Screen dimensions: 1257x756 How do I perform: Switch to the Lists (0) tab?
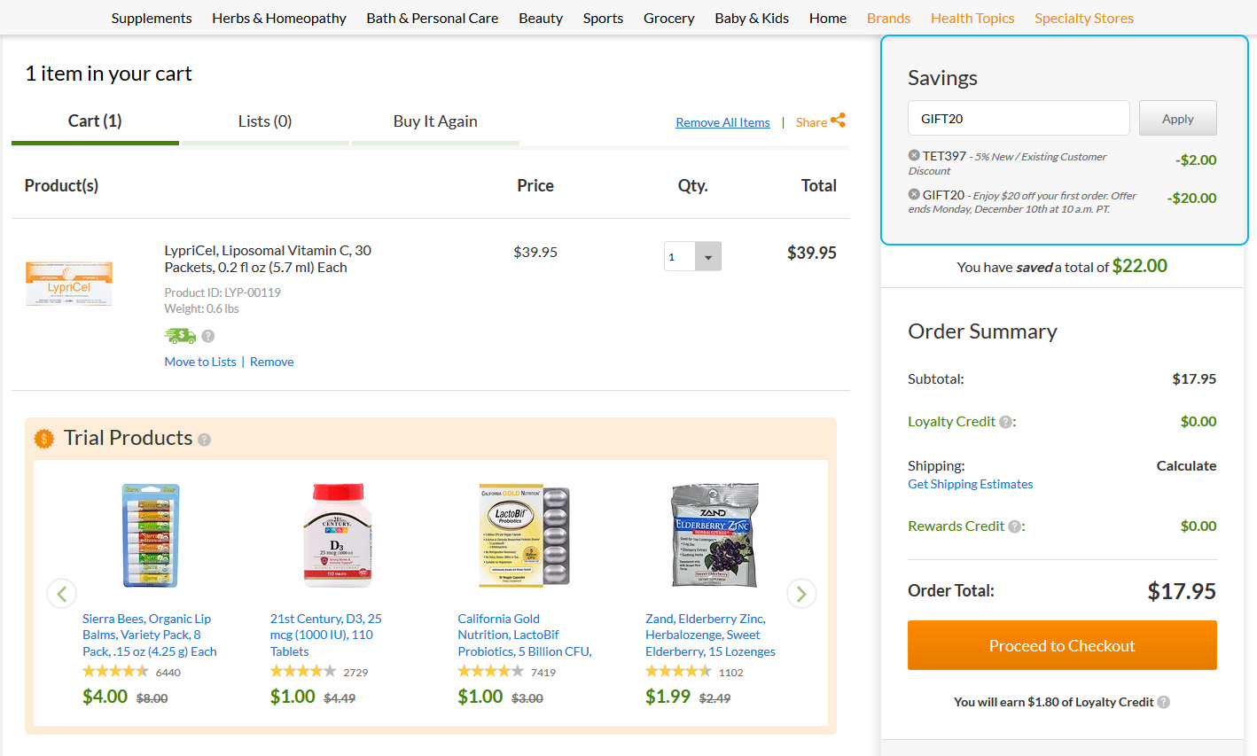coord(265,121)
